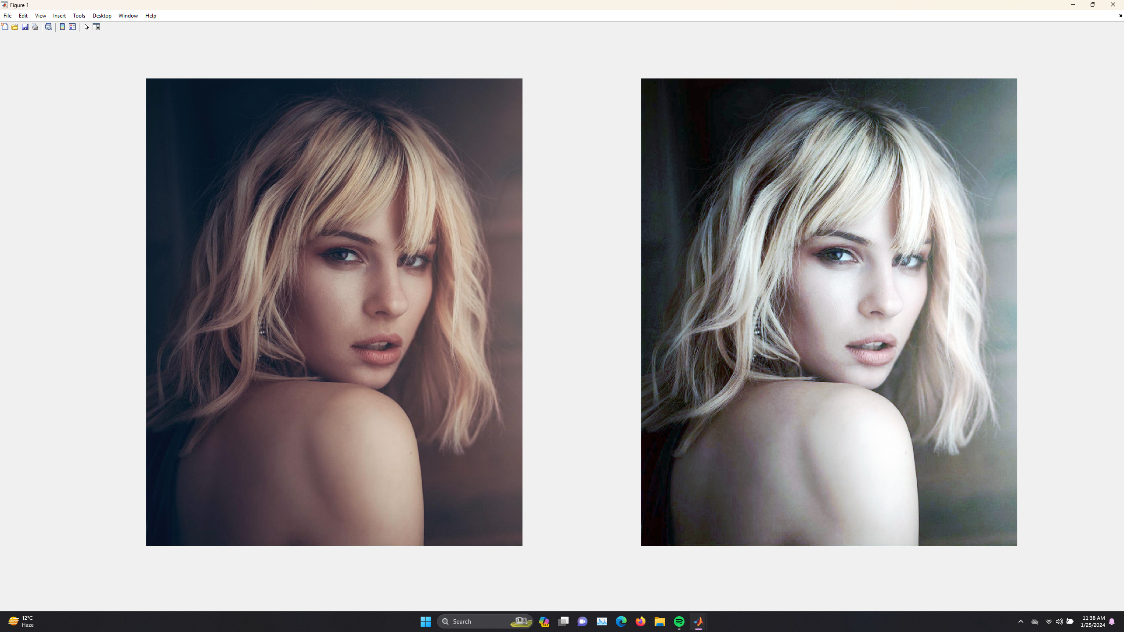1124x632 pixels.
Task: Toggle the notification bell in the system tray
Action: 1111,621
